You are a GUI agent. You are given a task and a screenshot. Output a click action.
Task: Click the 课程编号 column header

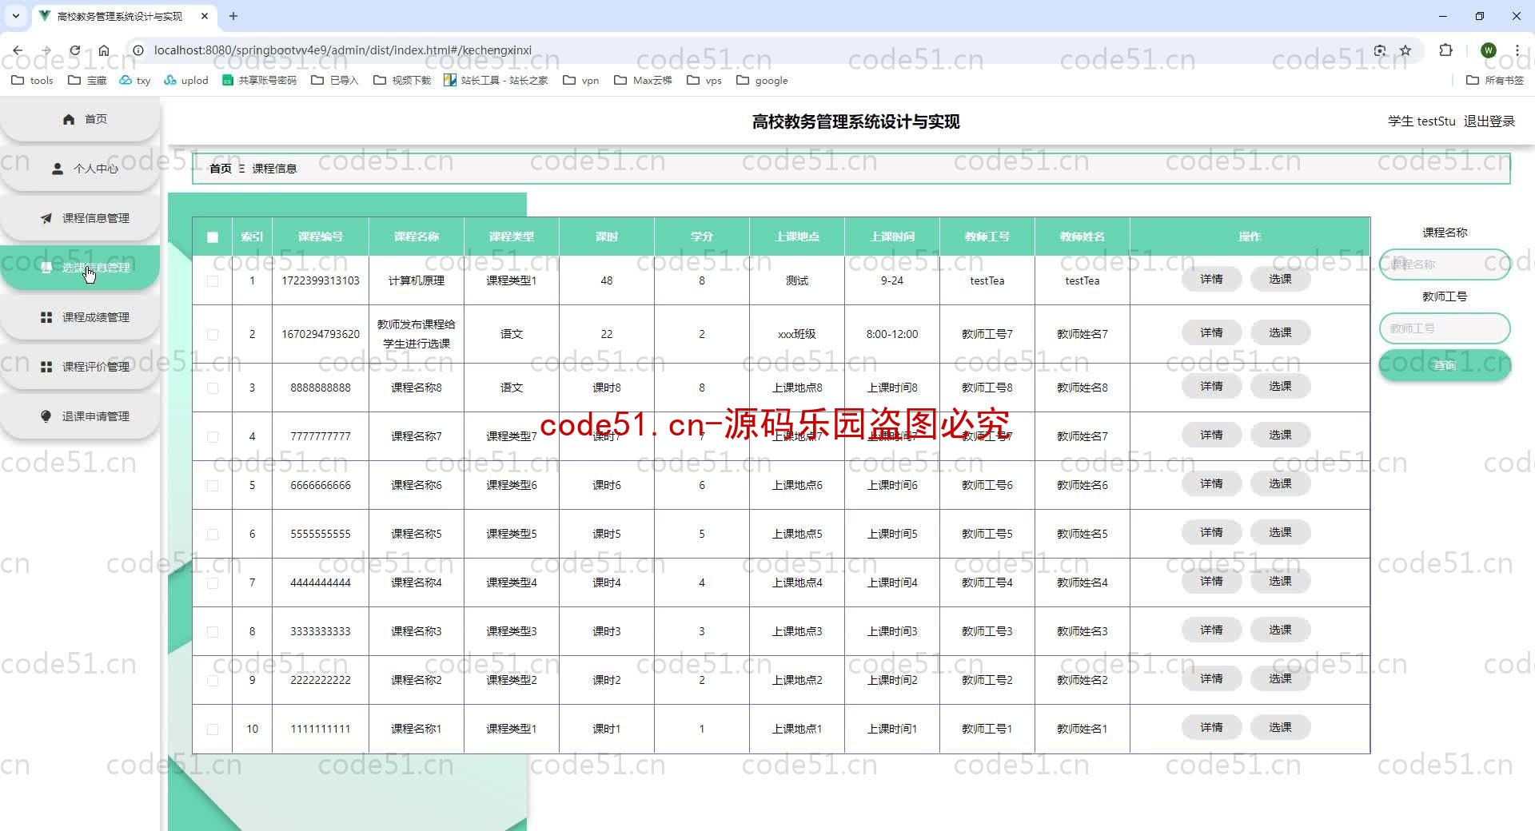pyautogui.click(x=321, y=237)
